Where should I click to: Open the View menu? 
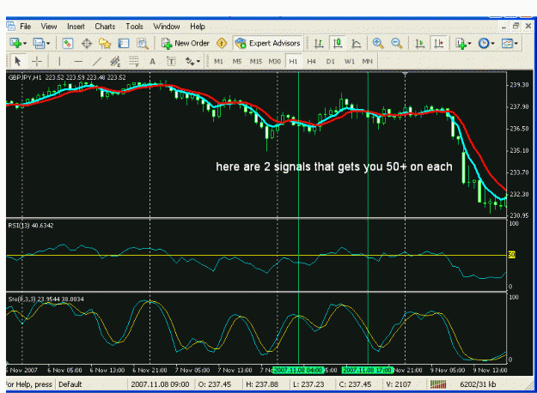[x=49, y=27]
